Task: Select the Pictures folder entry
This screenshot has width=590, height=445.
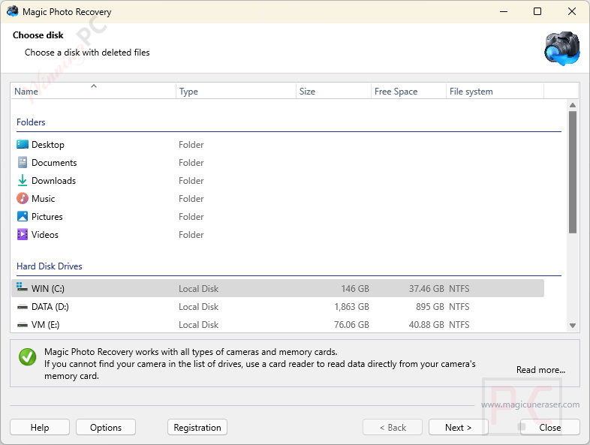Action: (x=278, y=217)
